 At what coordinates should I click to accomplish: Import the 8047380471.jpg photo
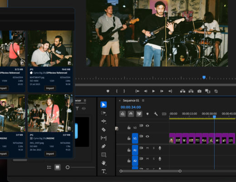coord(50,88)
